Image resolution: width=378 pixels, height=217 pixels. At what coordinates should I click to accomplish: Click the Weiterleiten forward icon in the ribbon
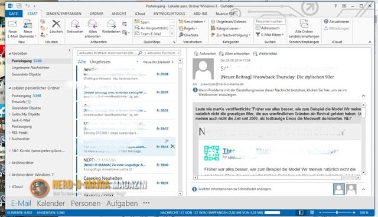112,24
